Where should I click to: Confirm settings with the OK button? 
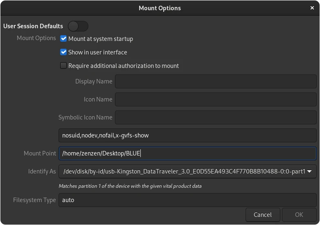299,215
